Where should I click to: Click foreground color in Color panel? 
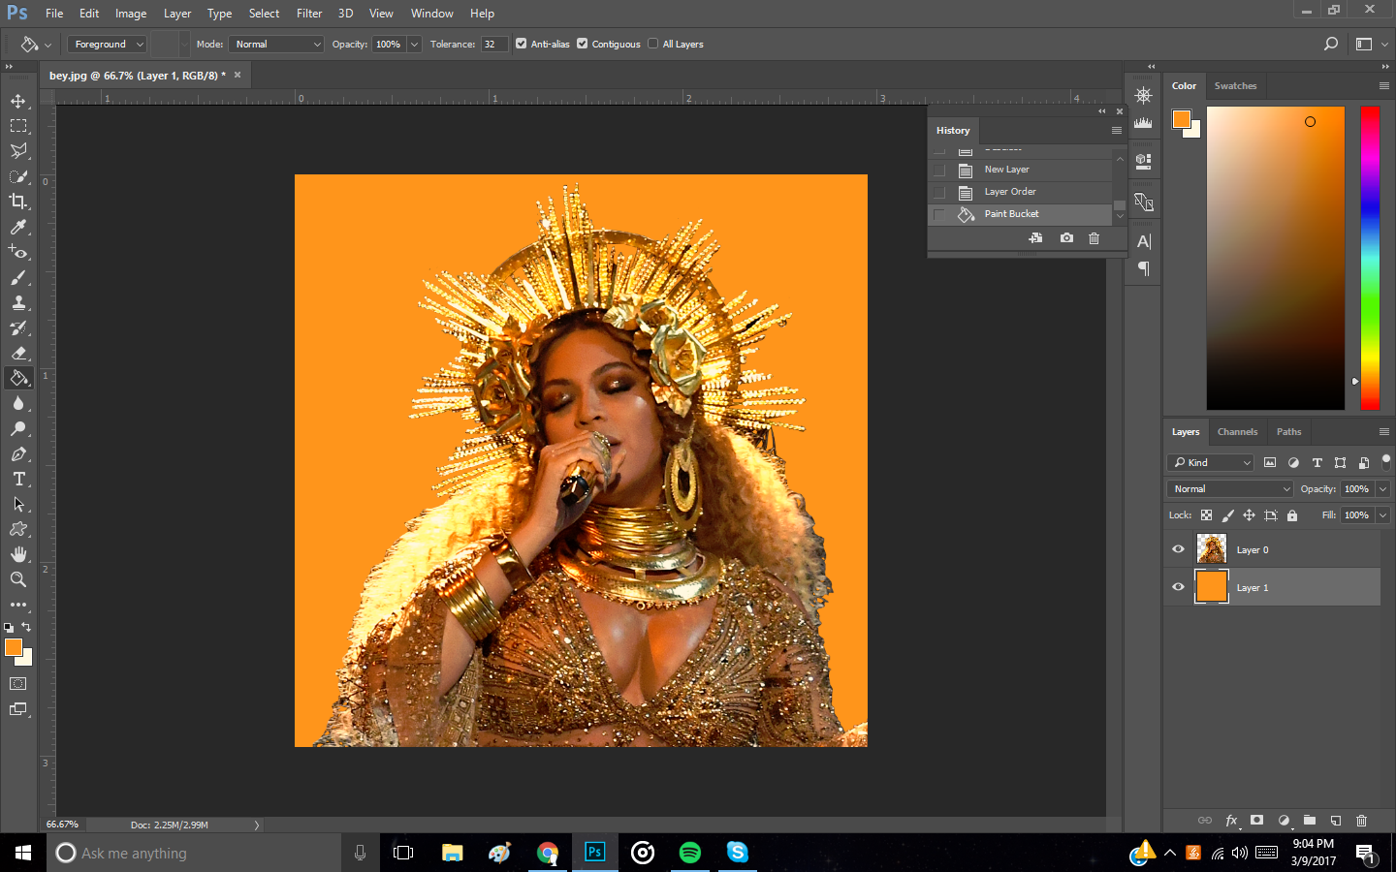pyautogui.click(x=1182, y=119)
